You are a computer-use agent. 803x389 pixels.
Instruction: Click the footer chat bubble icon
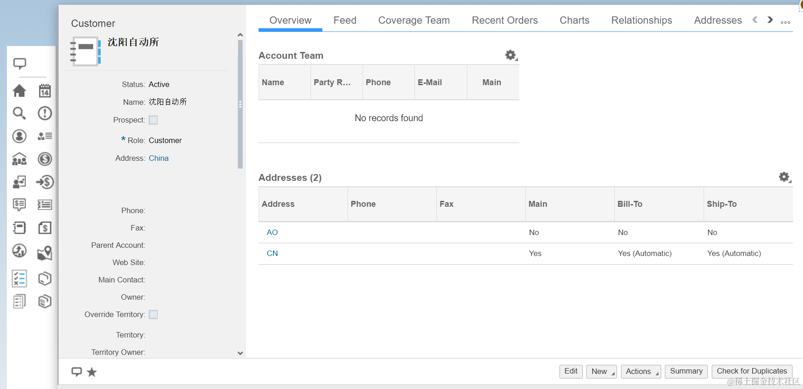(x=77, y=372)
